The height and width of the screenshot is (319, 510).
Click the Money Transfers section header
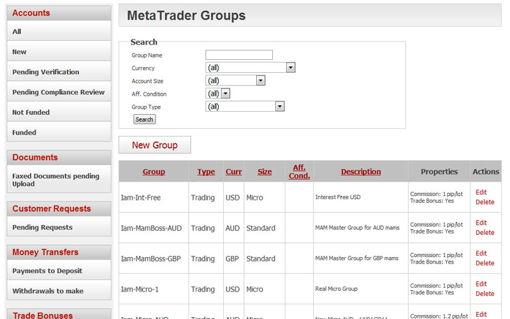click(x=59, y=252)
